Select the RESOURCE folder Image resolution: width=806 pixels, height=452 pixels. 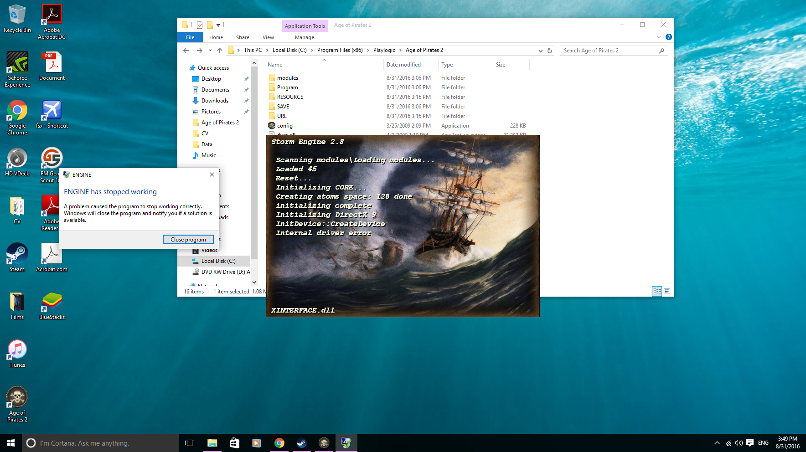coord(290,97)
